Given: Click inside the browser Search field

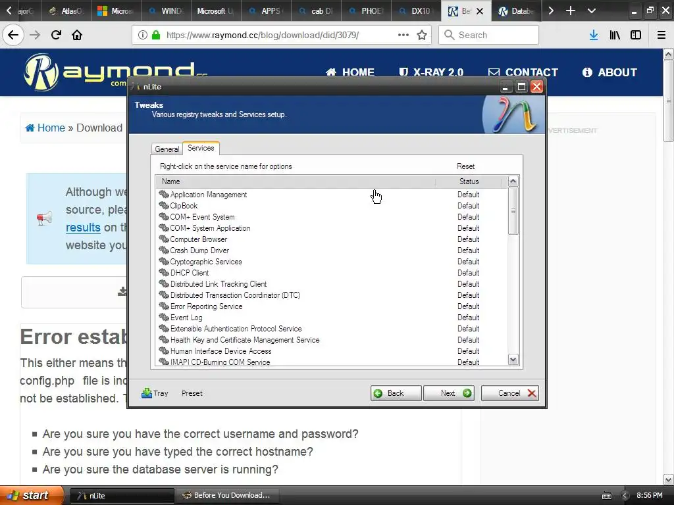Looking at the screenshot, I should pos(489,35).
